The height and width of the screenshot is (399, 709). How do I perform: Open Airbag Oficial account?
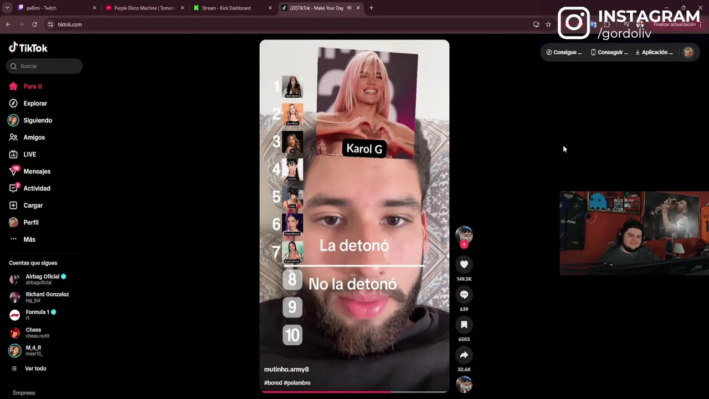coord(38,279)
